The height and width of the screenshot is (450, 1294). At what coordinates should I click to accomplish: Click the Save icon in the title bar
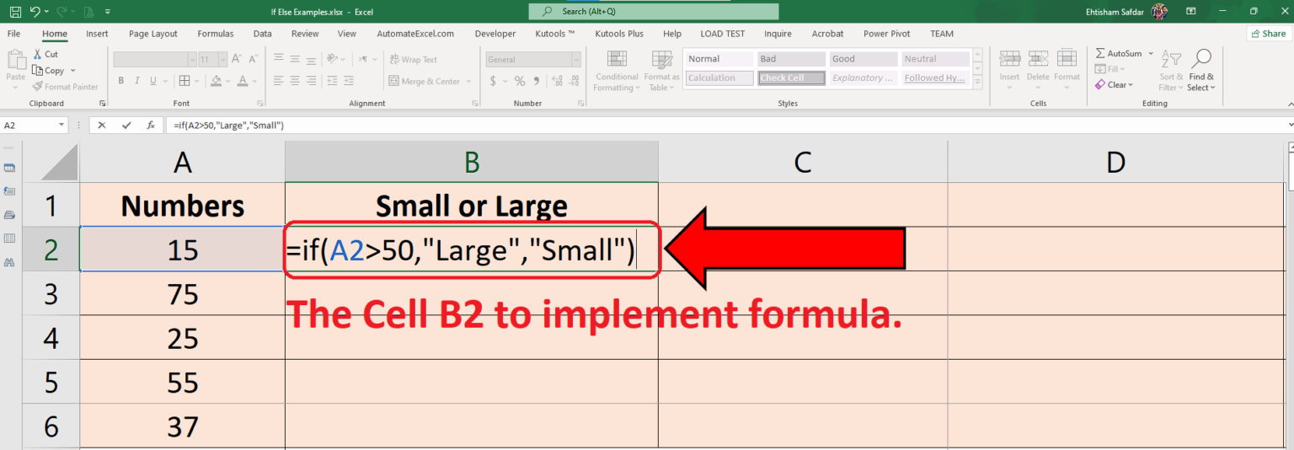click(x=15, y=13)
